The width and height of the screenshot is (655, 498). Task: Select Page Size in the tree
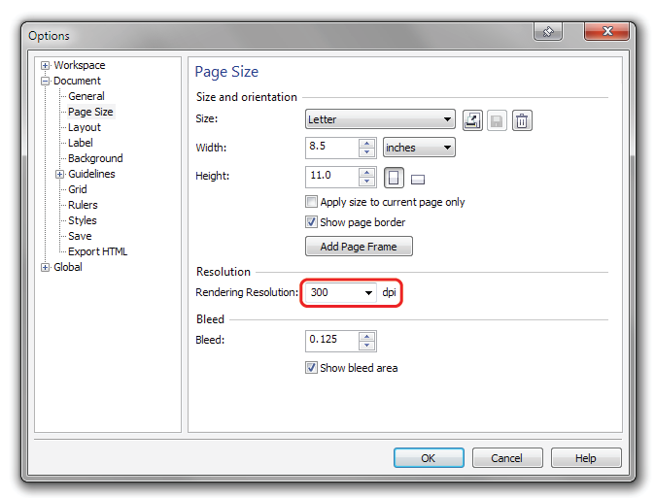[90, 112]
